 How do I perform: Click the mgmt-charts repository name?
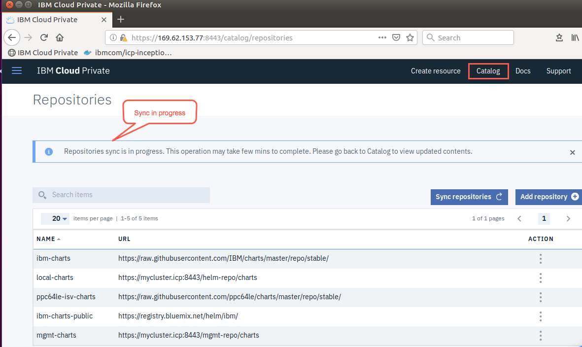click(56, 335)
